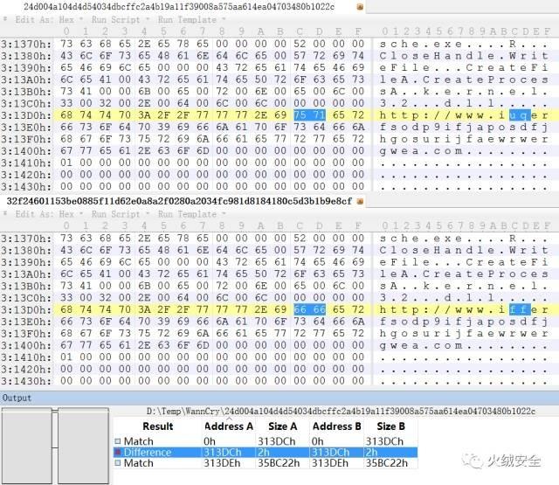Open the Run Template dropdown in the top pane

click(x=191, y=19)
